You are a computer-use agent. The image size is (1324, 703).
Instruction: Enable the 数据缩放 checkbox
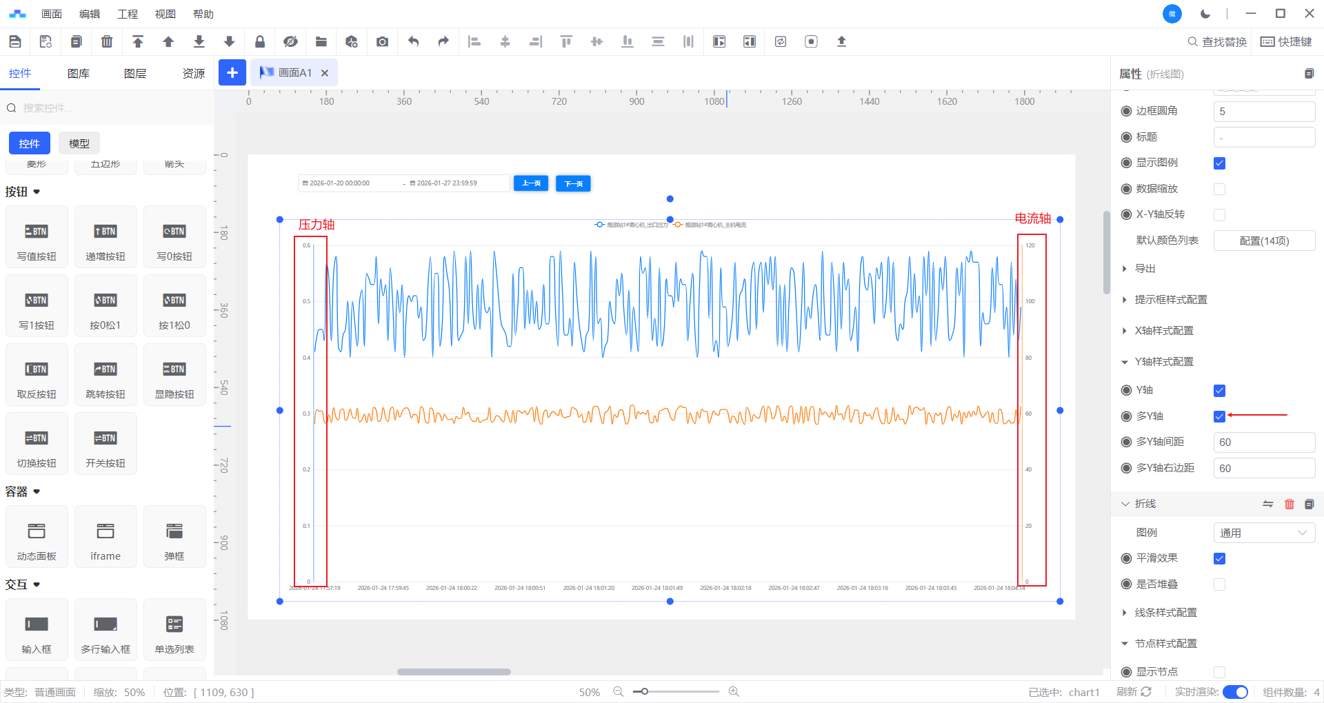1219,189
